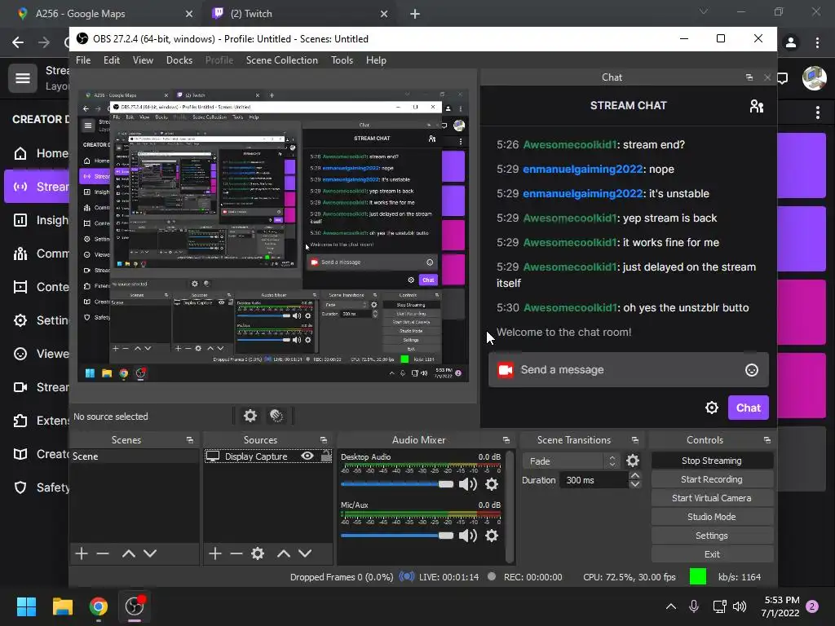Open Chrome tab search chevron
The image size is (835, 626).
tap(704, 11)
